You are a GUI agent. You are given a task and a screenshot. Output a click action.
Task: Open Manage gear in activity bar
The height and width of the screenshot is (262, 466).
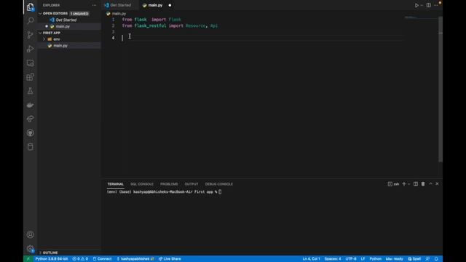click(x=31, y=249)
